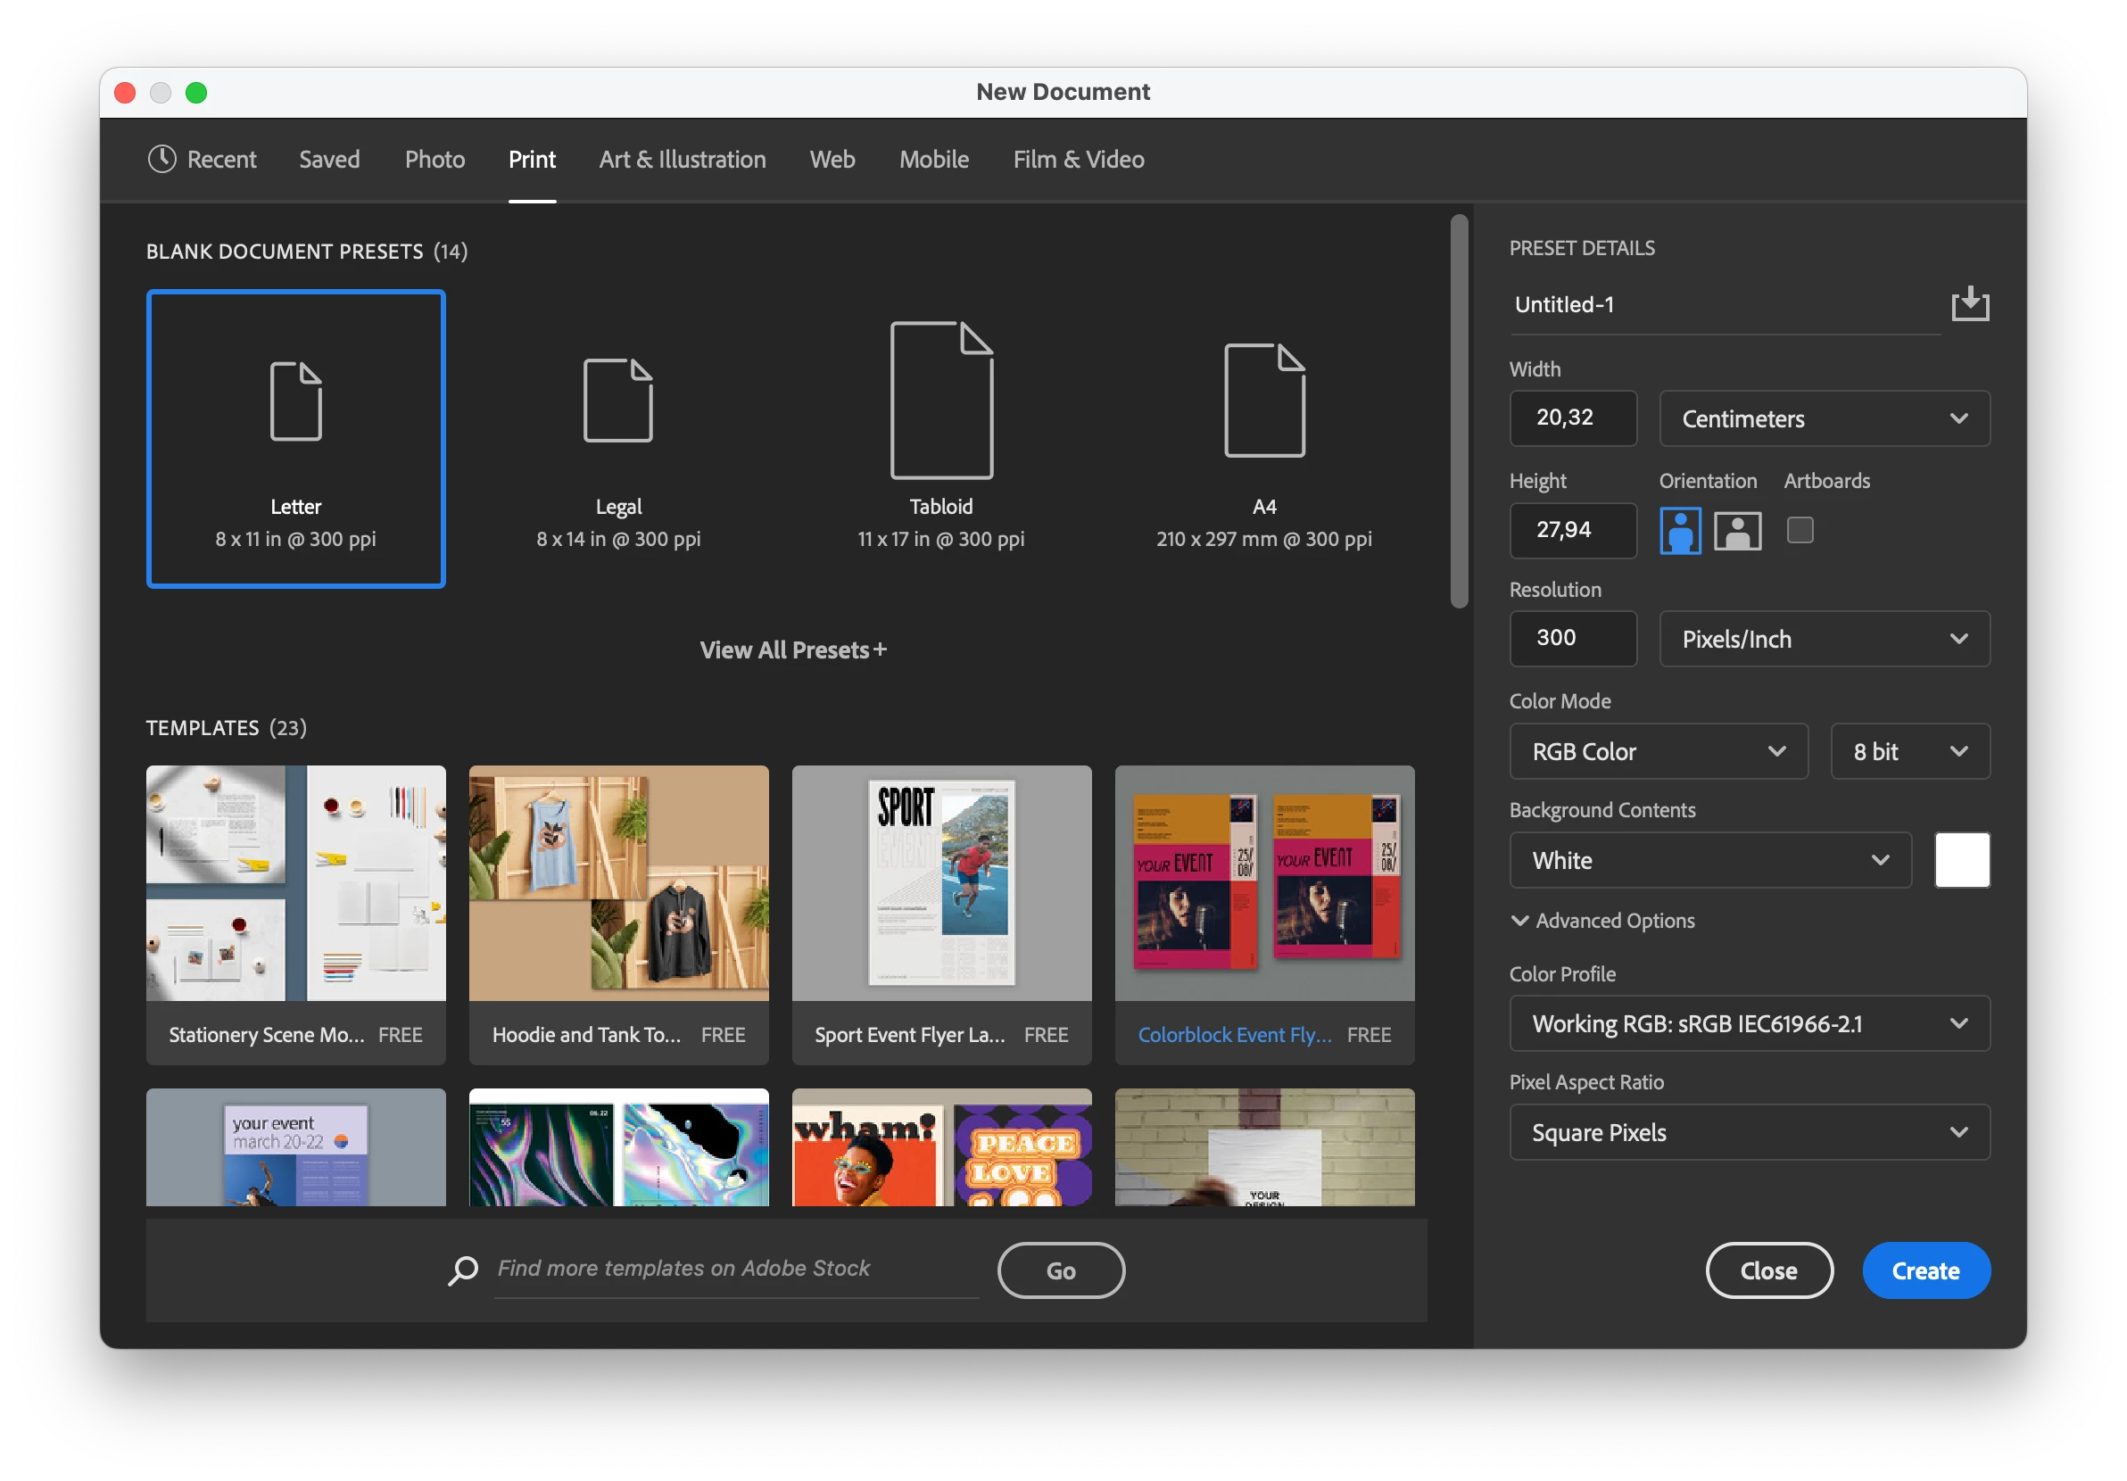Viewport: 2127px width, 1481px height.
Task: Open the 8 bit depth dropdown
Action: tap(1909, 751)
